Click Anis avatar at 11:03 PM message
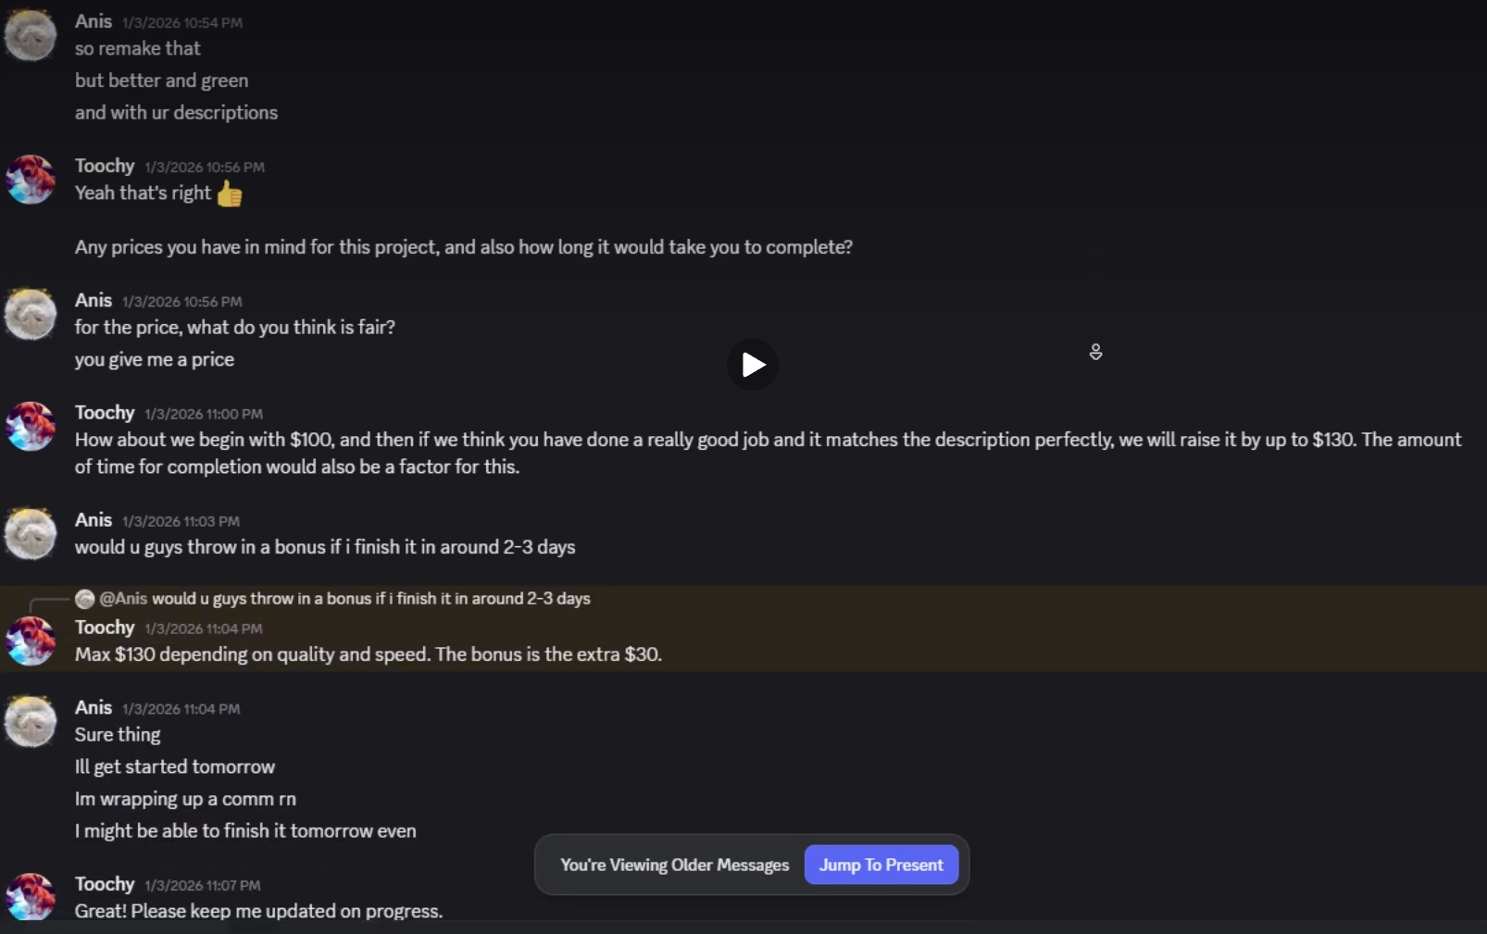Viewport: 1487px width, 934px height. pyautogui.click(x=31, y=534)
